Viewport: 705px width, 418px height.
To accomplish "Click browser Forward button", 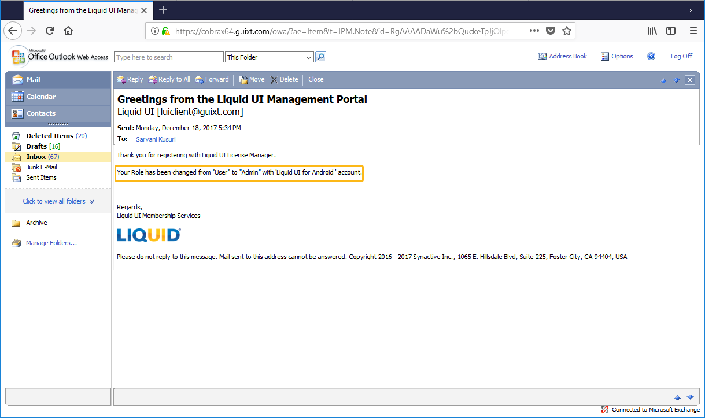I will pos(31,31).
